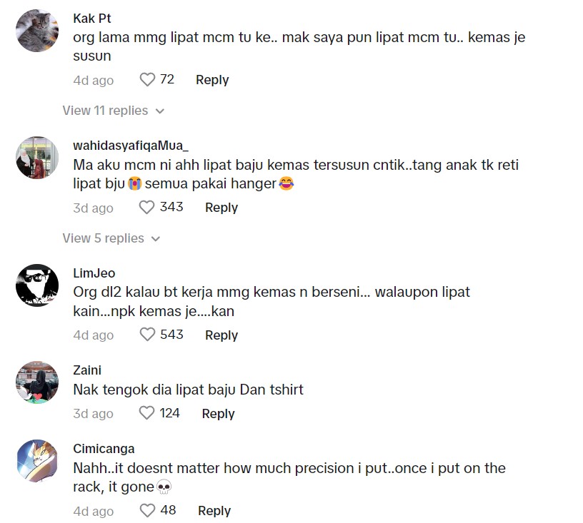Image resolution: width=583 pixels, height=523 pixels.
Task: Reply to Cimicanga's comment
Action: pos(214,511)
